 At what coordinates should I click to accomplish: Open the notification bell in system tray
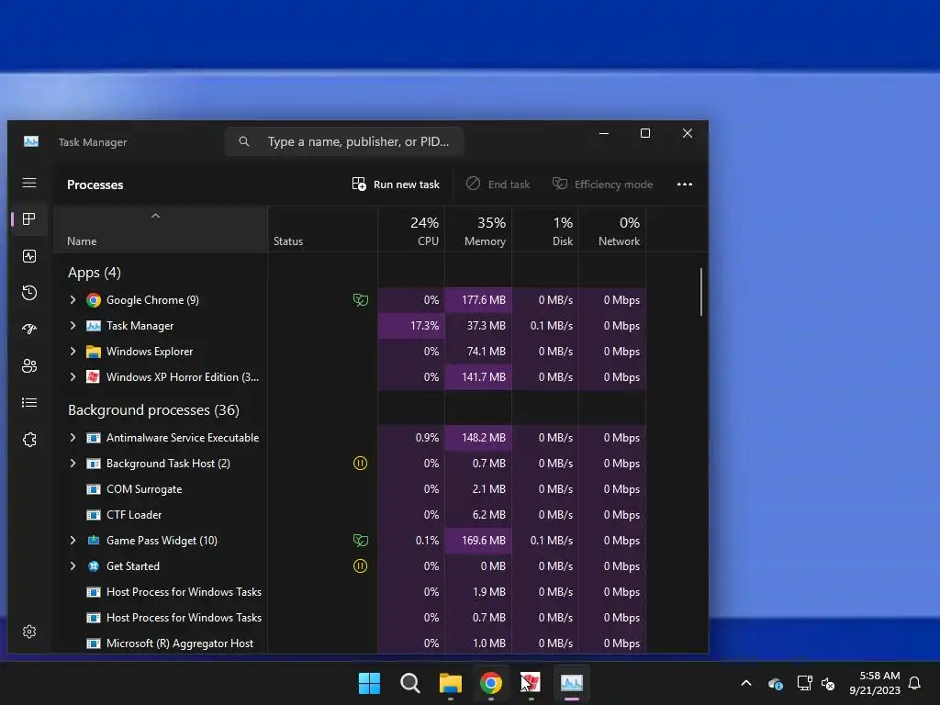914,683
